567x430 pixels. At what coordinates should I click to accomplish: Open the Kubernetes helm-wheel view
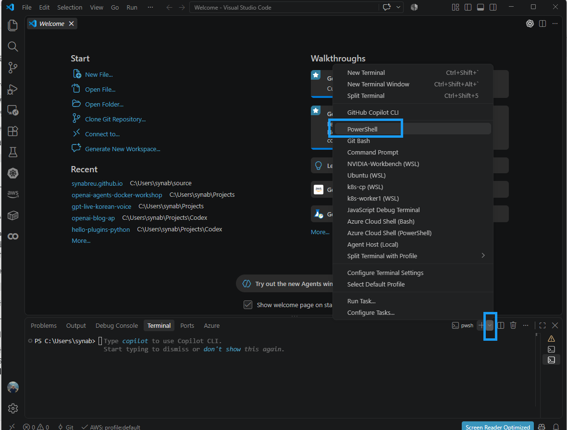tap(12, 173)
